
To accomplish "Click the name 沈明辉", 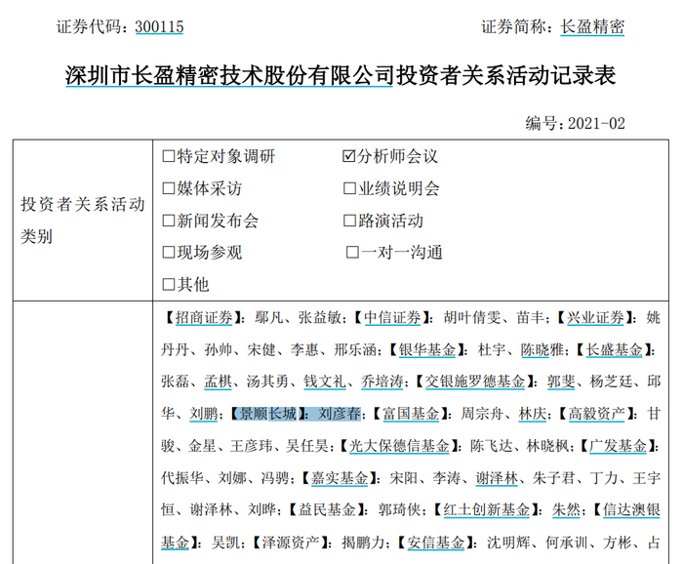I will click(x=508, y=543).
